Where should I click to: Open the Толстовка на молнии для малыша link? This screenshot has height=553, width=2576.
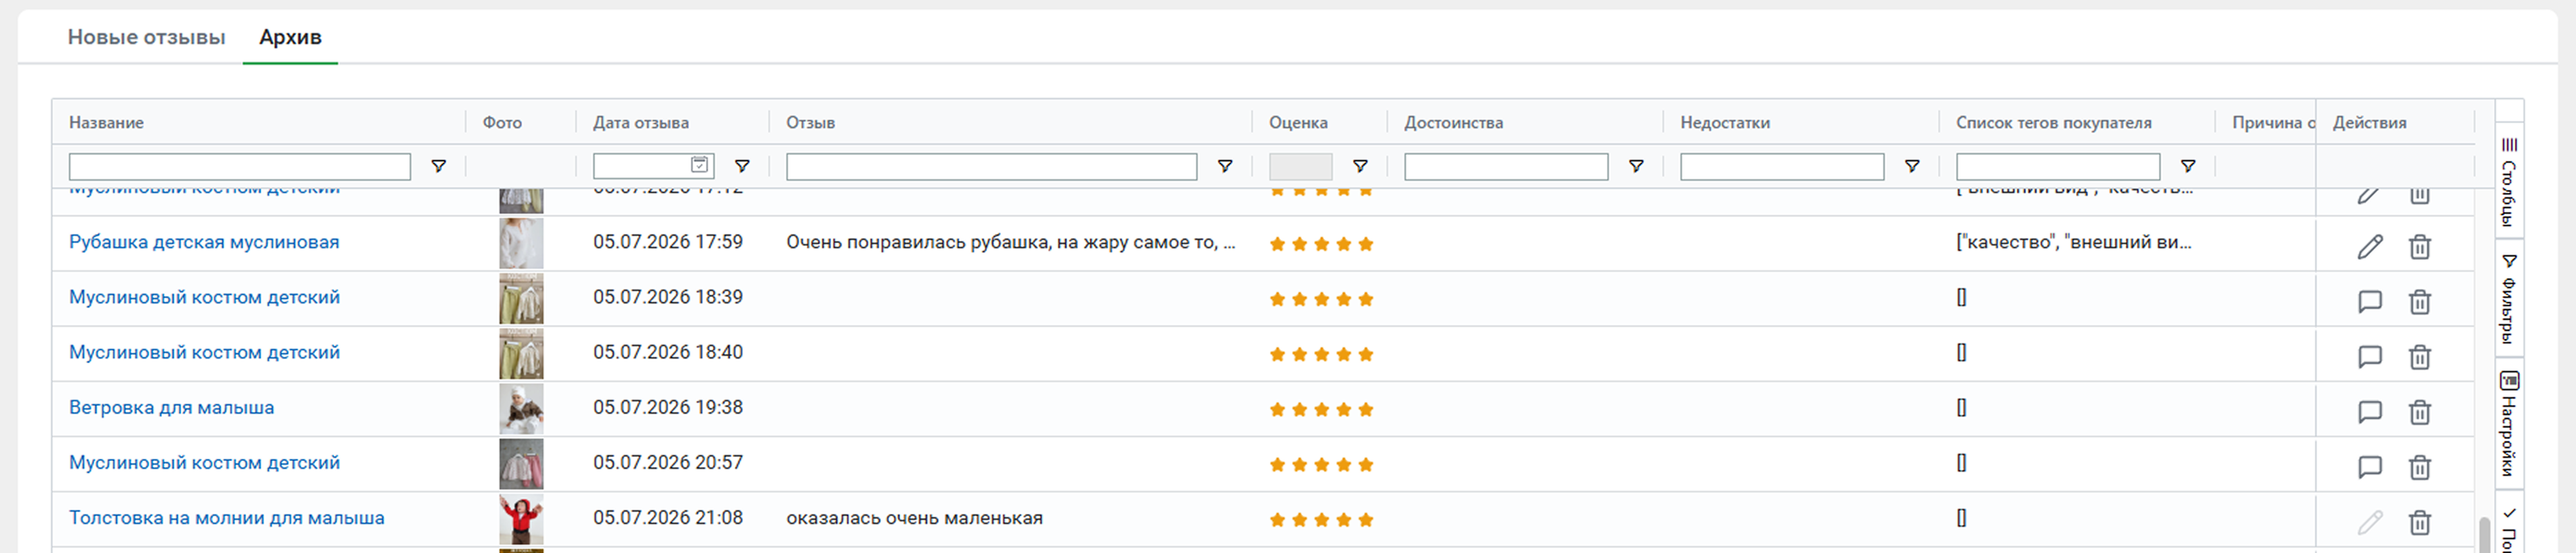(x=227, y=518)
